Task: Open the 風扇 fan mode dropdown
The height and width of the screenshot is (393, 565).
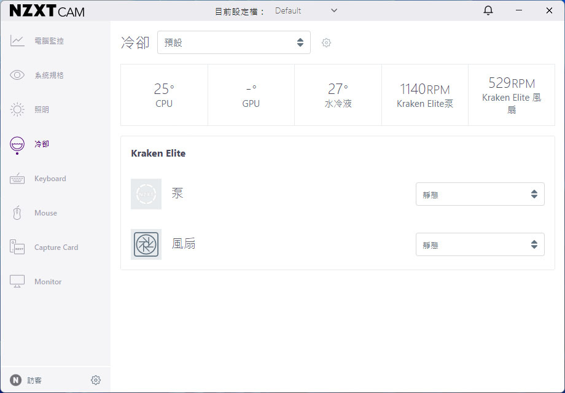Action: coord(480,244)
